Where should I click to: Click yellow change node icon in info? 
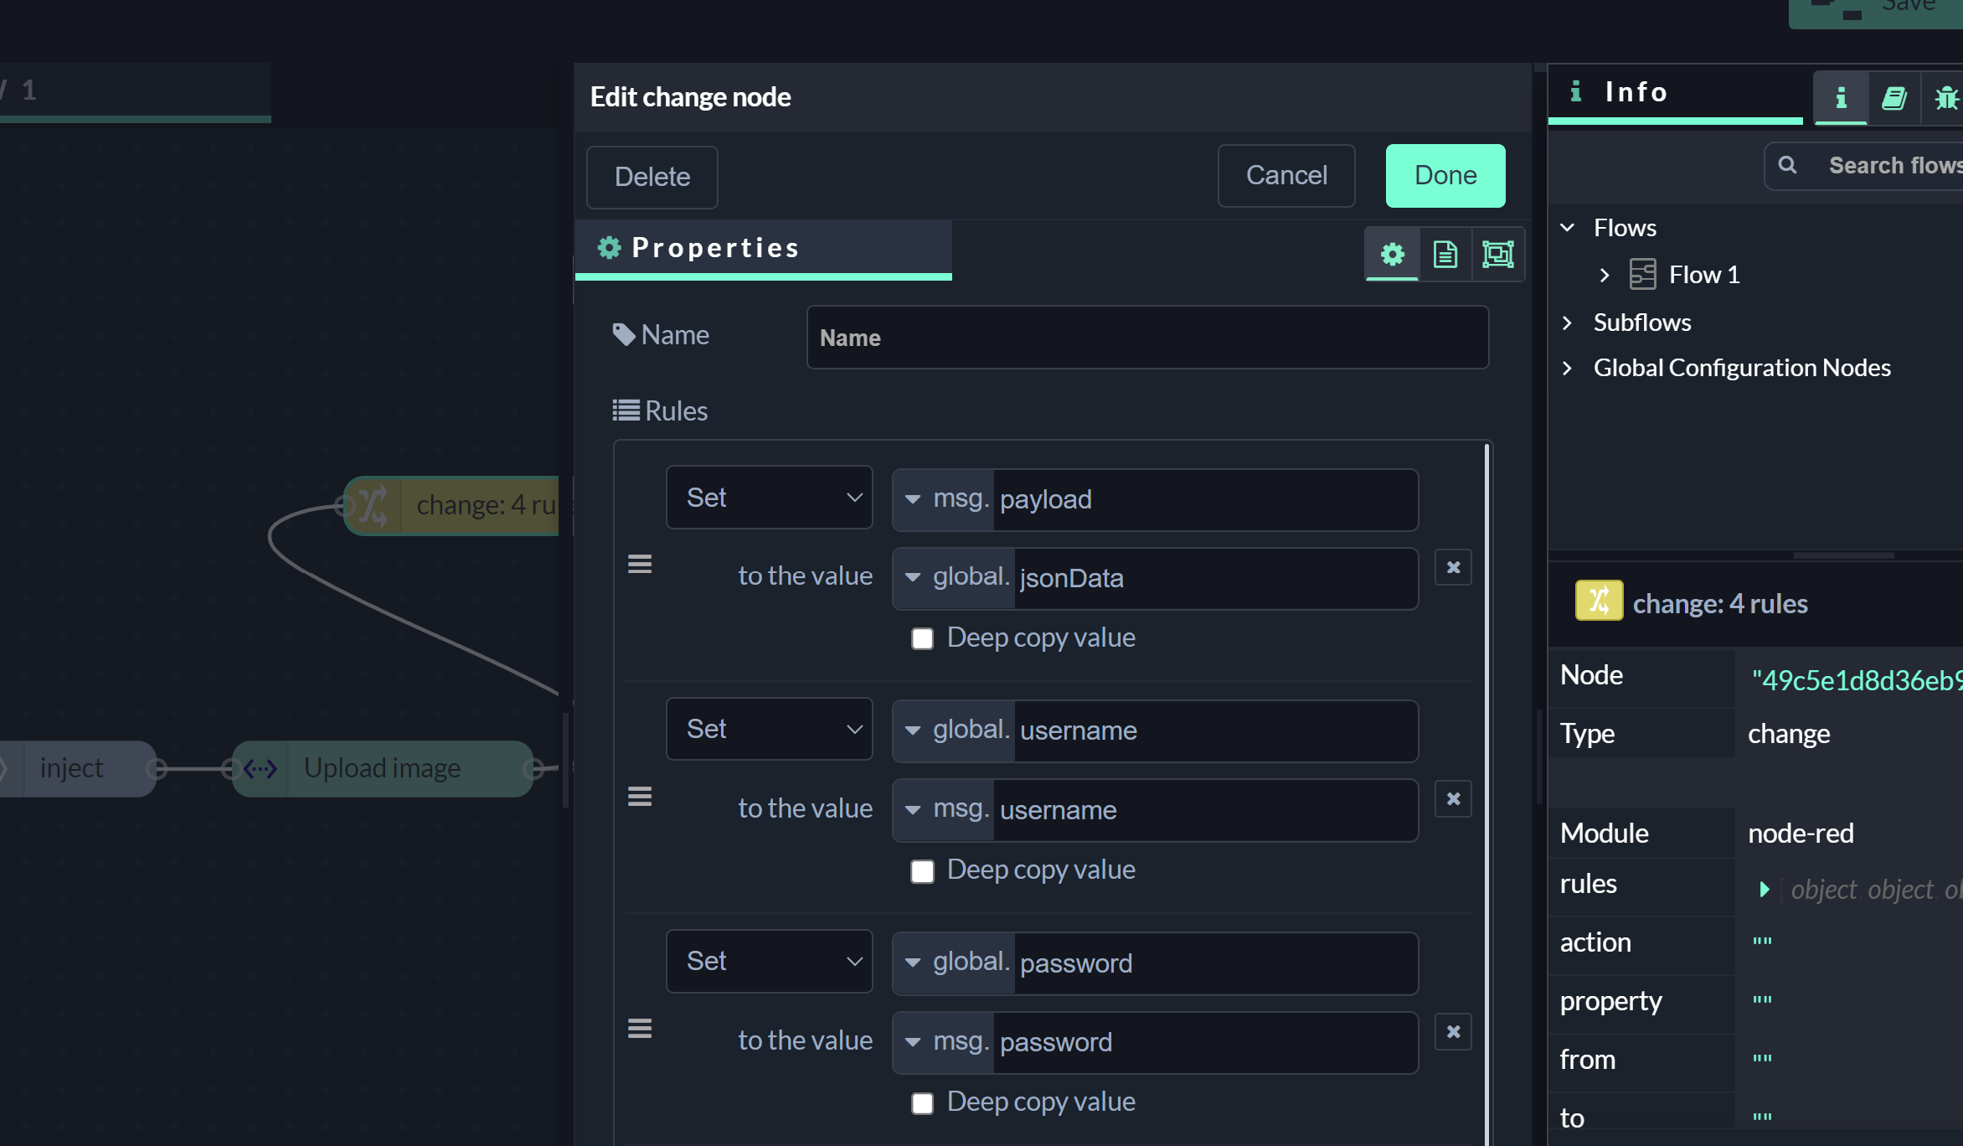click(x=1599, y=601)
